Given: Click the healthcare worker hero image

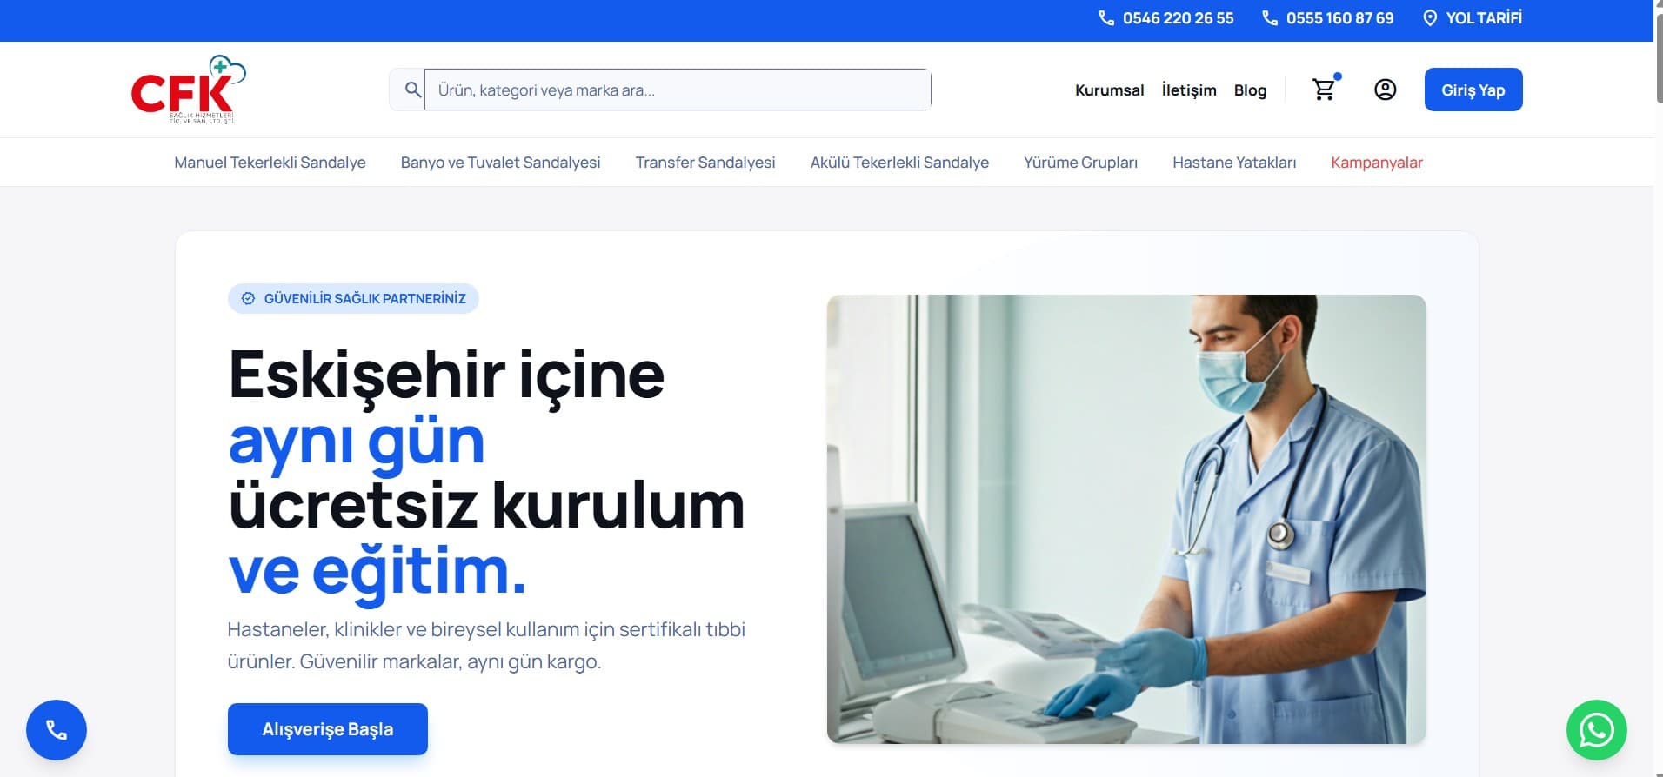Looking at the screenshot, I should coord(1126,519).
